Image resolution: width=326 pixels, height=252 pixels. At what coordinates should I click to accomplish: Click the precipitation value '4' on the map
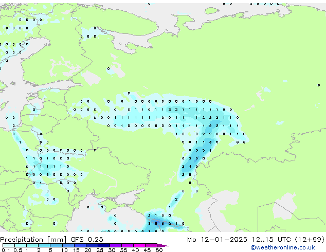pyautogui.click(x=190, y=167)
